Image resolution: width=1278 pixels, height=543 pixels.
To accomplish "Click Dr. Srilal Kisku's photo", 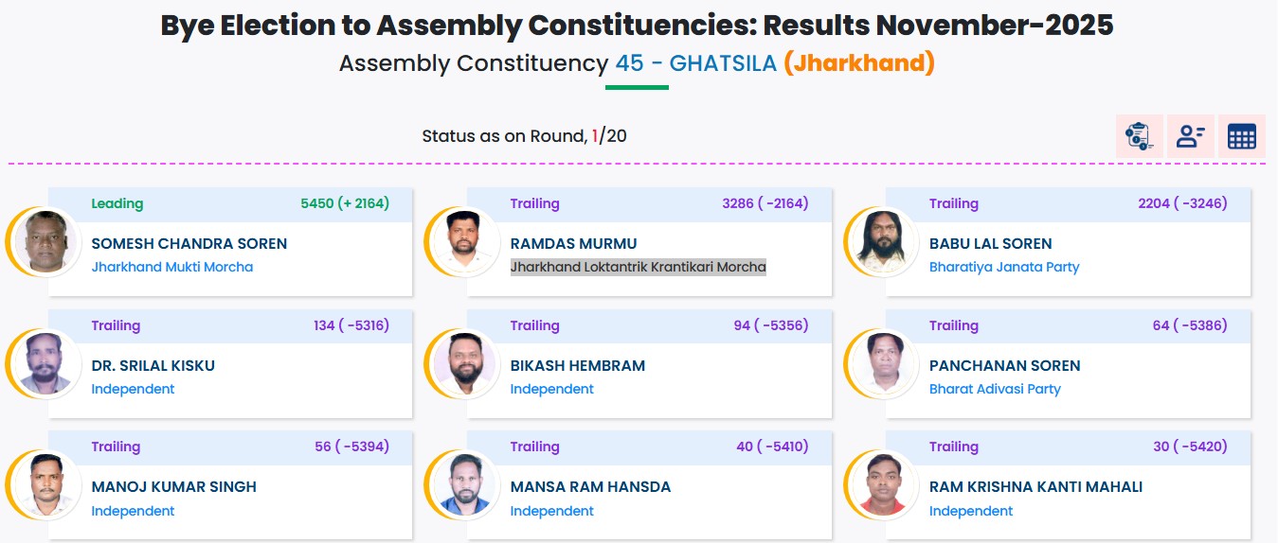I will [45, 363].
